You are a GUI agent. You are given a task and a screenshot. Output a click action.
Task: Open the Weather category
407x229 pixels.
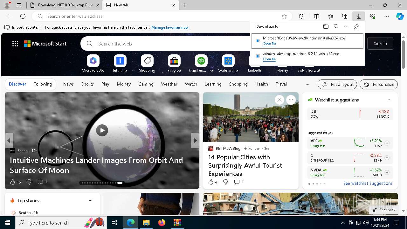point(169,84)
